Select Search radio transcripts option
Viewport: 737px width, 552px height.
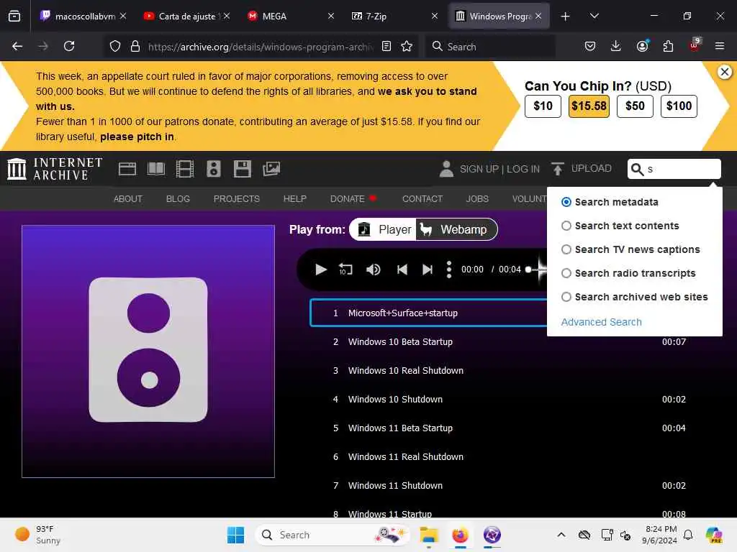tap(566, 273)
